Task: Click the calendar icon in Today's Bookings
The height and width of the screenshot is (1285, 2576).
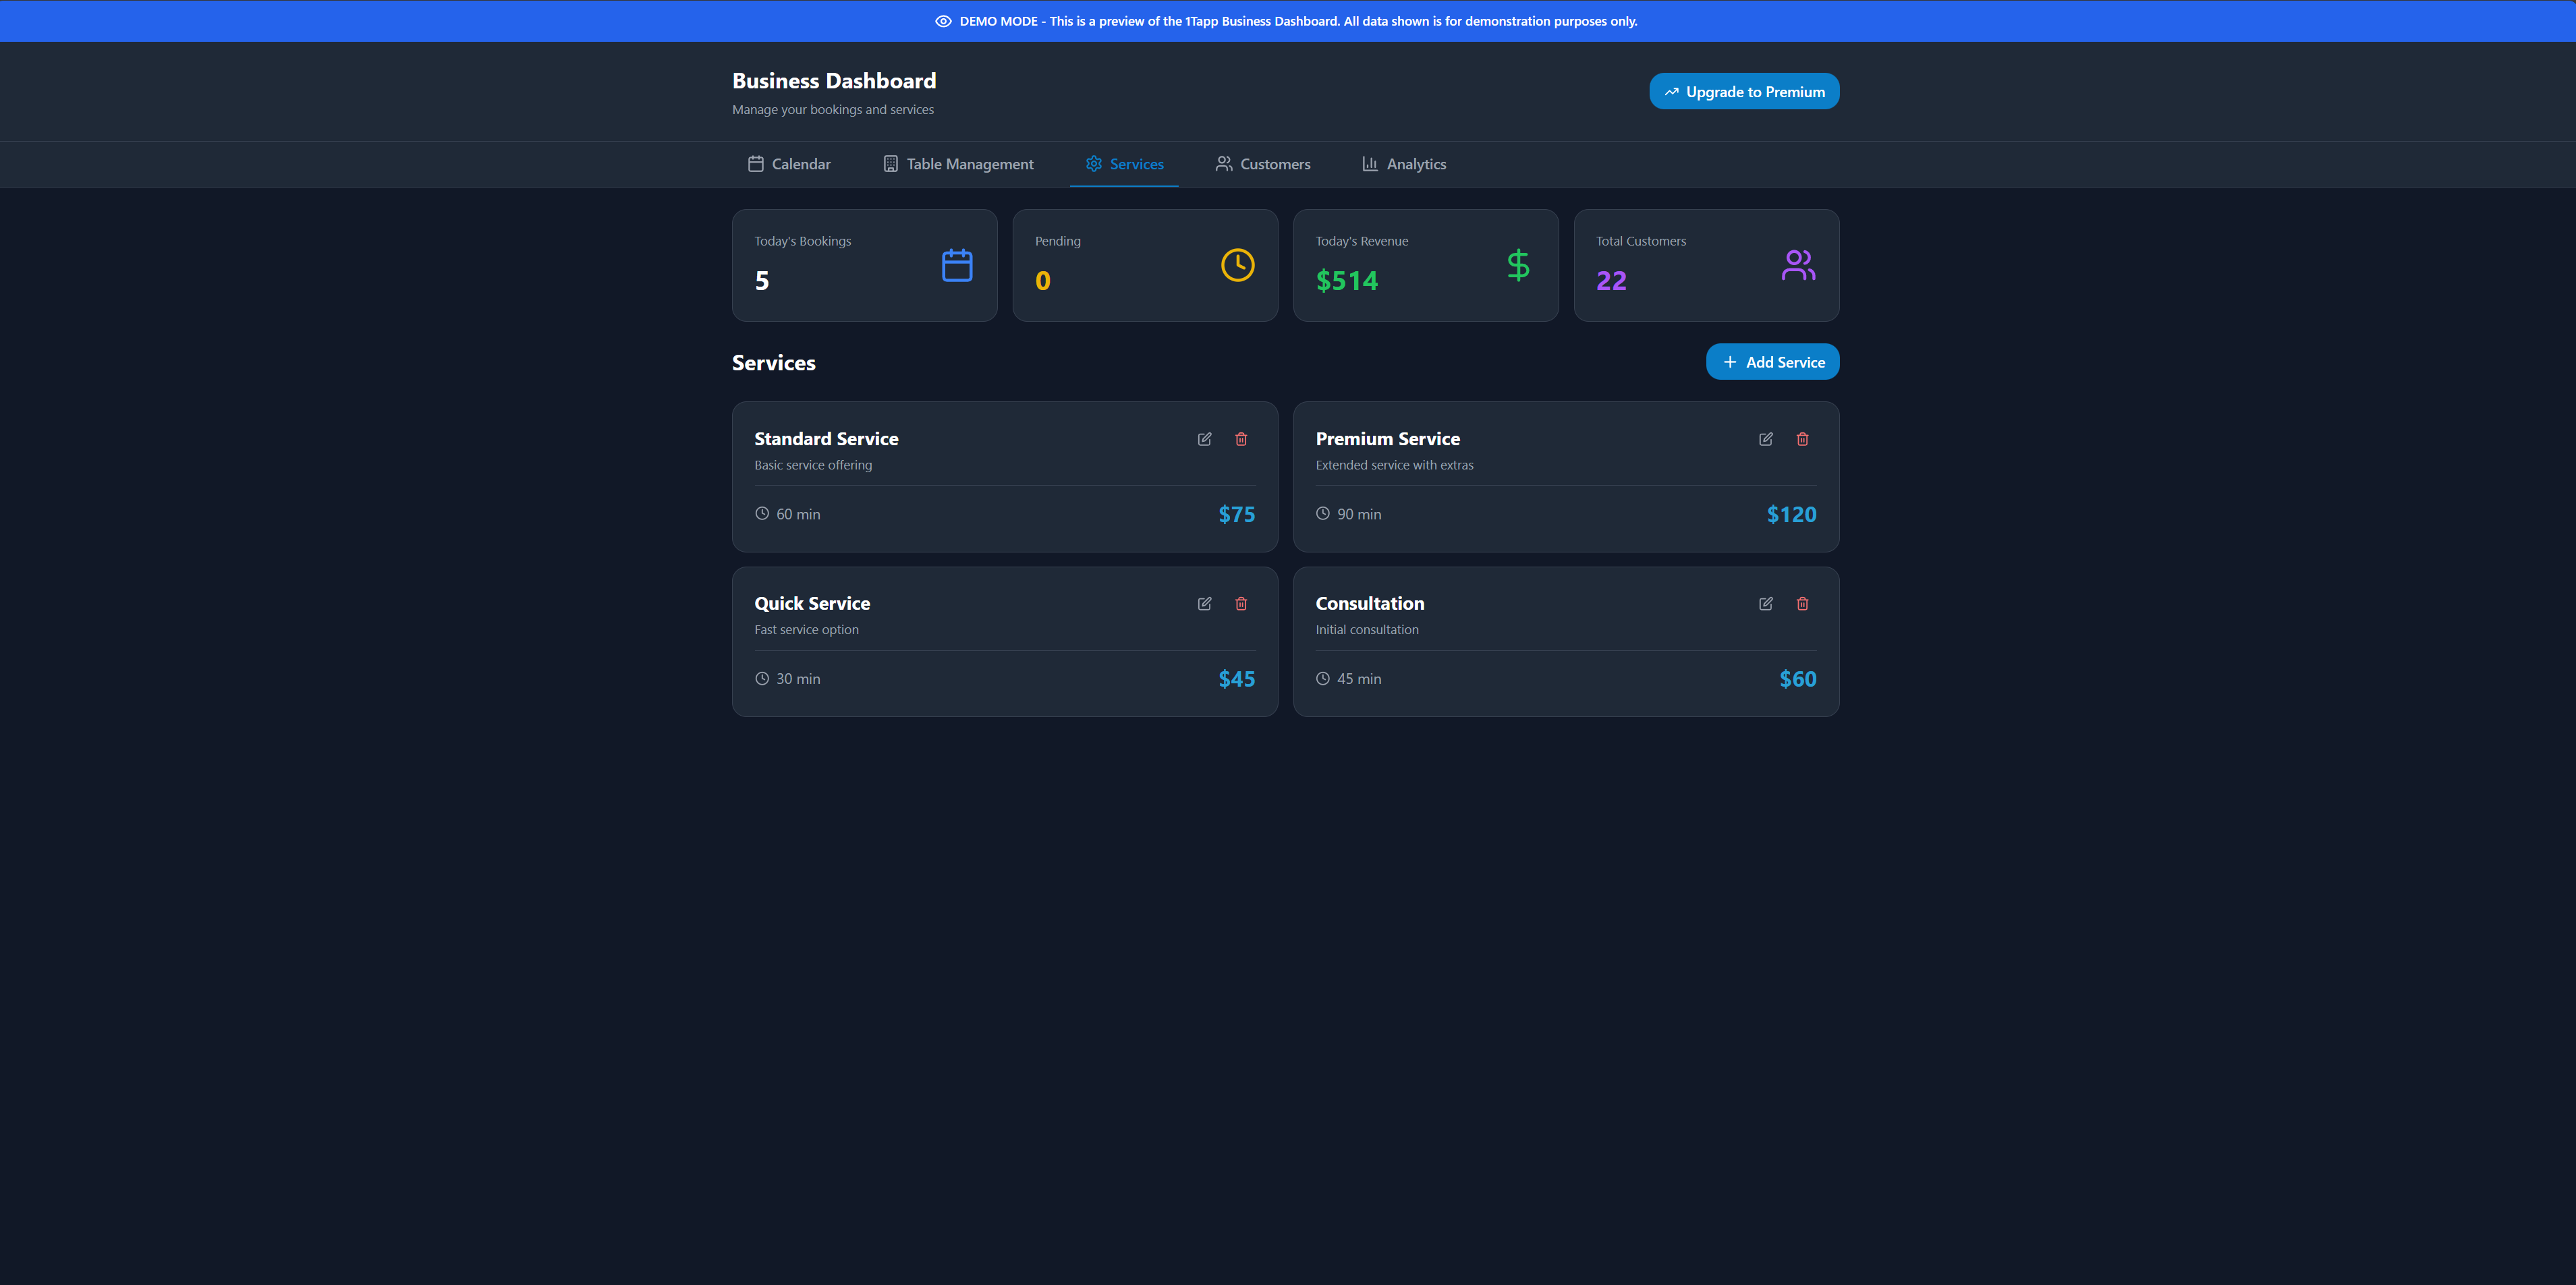Action: coord(957,265)
